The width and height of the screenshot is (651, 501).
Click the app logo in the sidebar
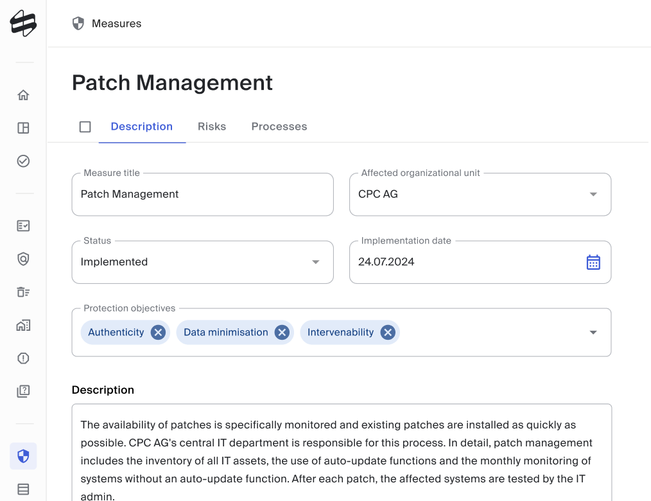tap(23, 23)
